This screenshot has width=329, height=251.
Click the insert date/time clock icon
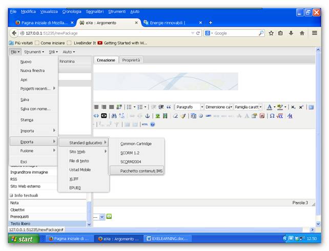[201, 116]
